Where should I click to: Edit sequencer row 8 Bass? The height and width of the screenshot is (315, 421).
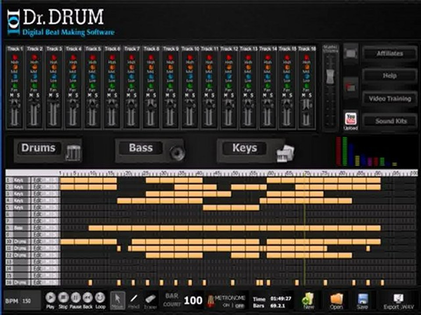[x=38, y=228]
